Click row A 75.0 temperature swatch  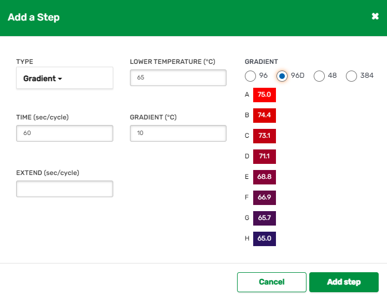[x=264, y=95]
